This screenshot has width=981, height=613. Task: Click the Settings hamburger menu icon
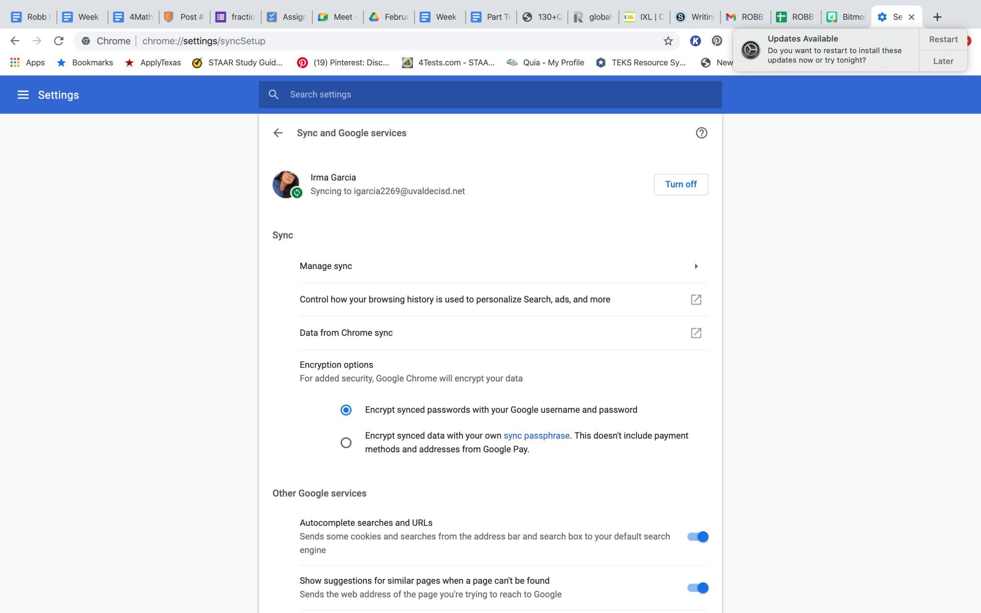[x=23, y=95]
